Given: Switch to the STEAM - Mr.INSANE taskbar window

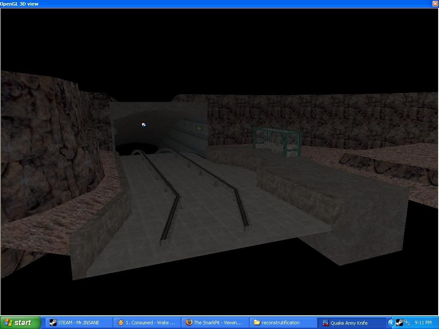Looking at the screenshot, I should 79,323.
